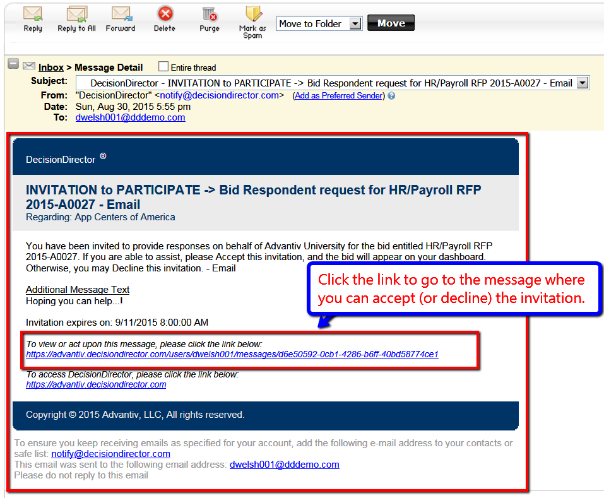
Task: Click the 'Hoping you can help...!' text
Action: [x=74, y=301]
